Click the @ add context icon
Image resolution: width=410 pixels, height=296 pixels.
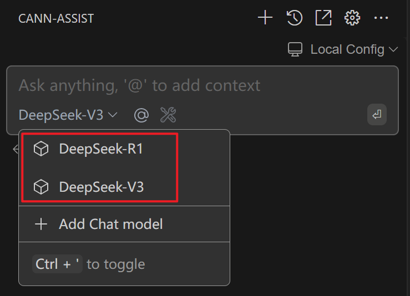point(142,115)
